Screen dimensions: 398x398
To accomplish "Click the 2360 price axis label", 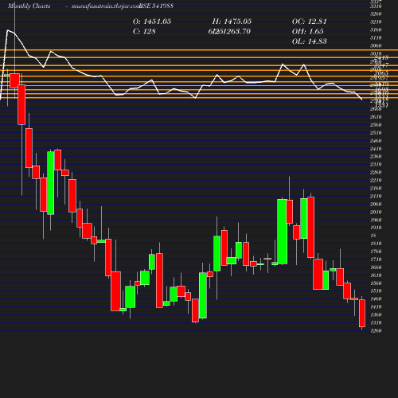I will click(376, 156).
